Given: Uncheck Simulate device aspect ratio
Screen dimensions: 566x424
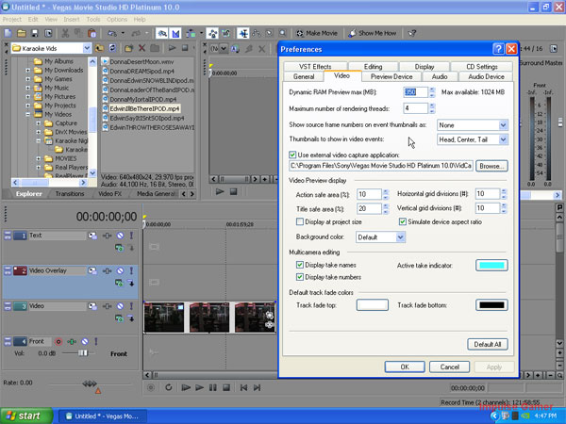Looking at the screenshot, I should [x=403, y=221].
